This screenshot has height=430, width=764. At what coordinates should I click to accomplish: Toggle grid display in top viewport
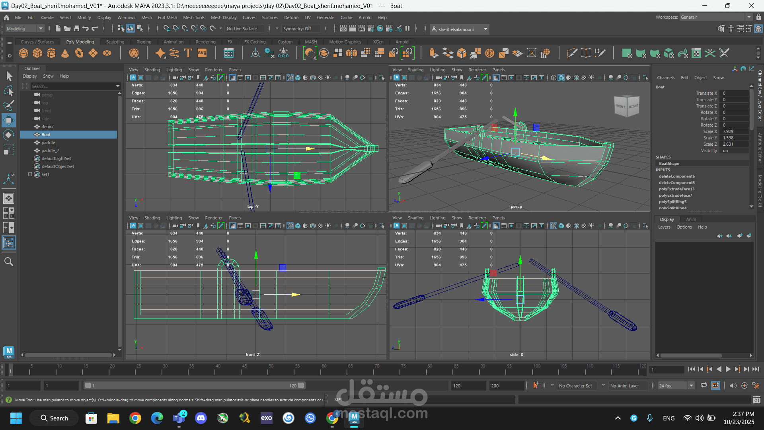233,78
